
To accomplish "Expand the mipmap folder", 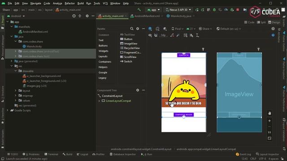I will click(16, 95).
